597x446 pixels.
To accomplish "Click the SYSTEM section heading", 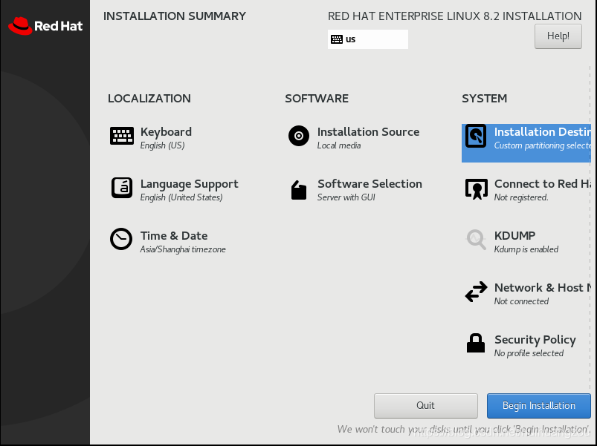I will pyautogui.click(x=484, y=99).
